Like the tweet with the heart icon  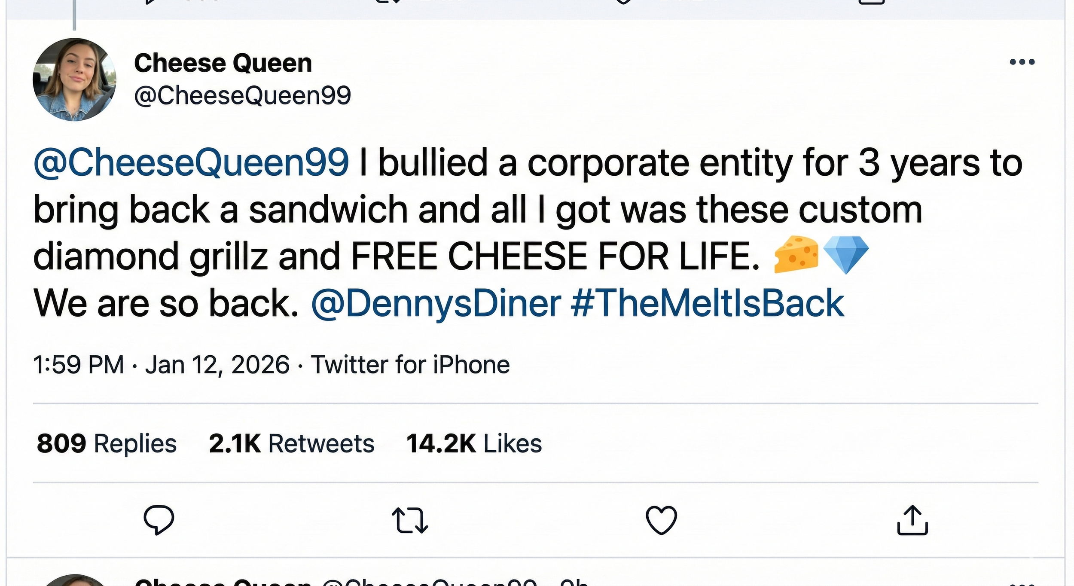click(x=661, y=520)
